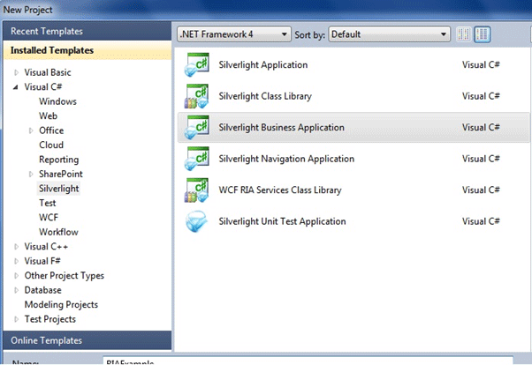Viewport: 532px width, 365px height.
Task: Select the Visual Basic label
Action: 48,72
